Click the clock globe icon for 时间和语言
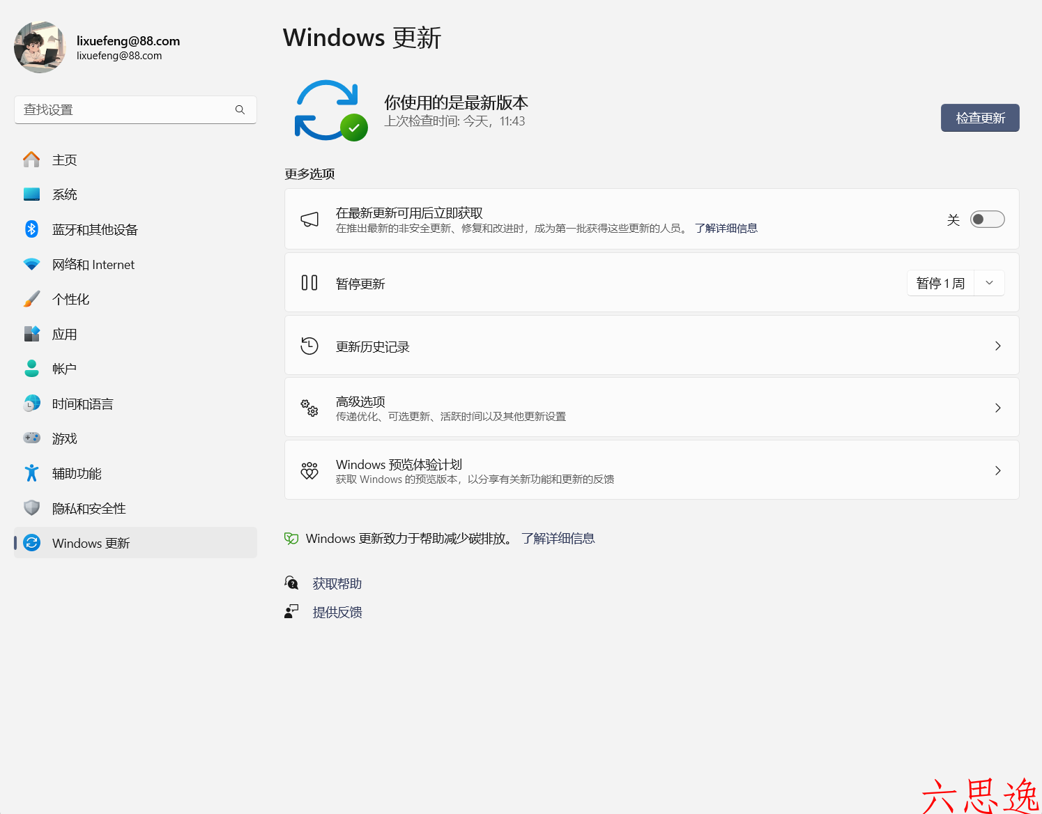 point(31,404)
